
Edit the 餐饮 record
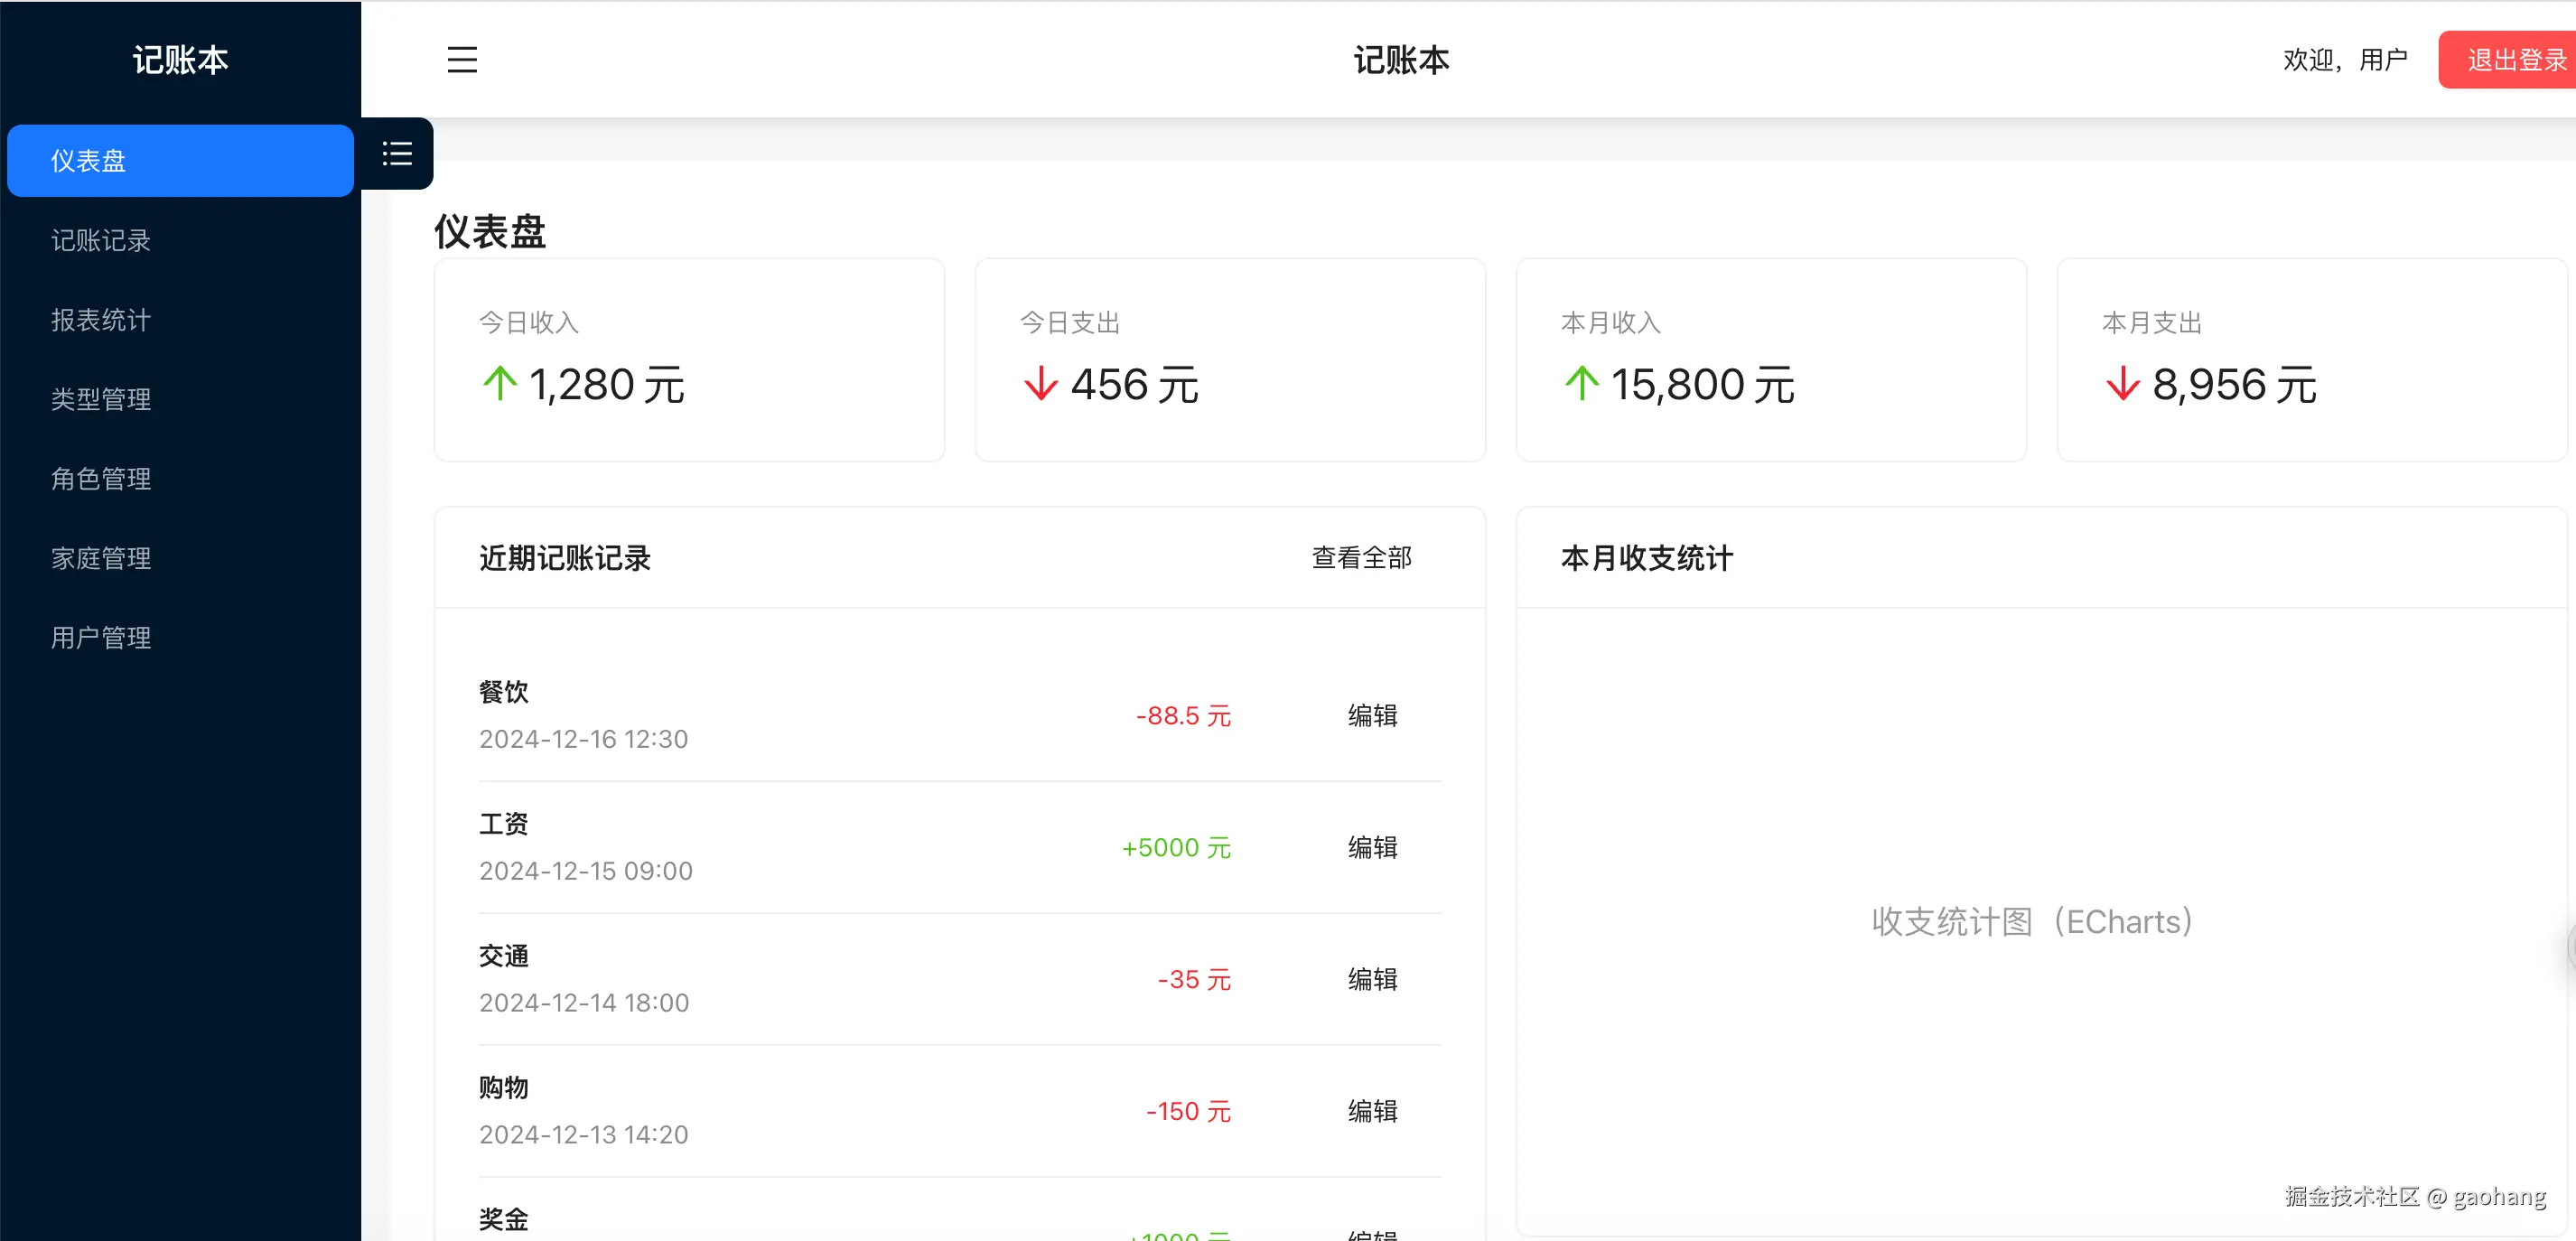[1372, 716]
